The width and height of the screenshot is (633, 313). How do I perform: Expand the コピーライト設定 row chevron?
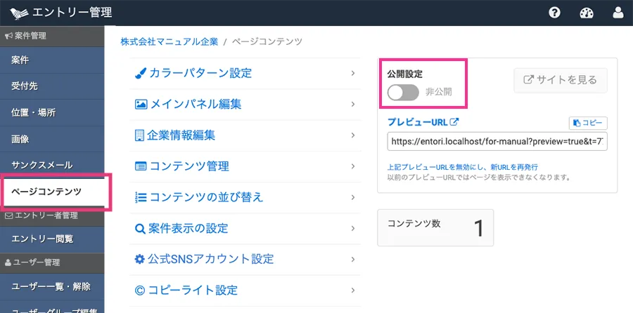352,290
